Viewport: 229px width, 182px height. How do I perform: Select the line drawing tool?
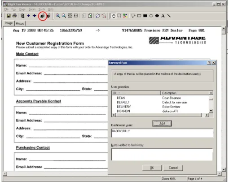[x=169, y=16]
